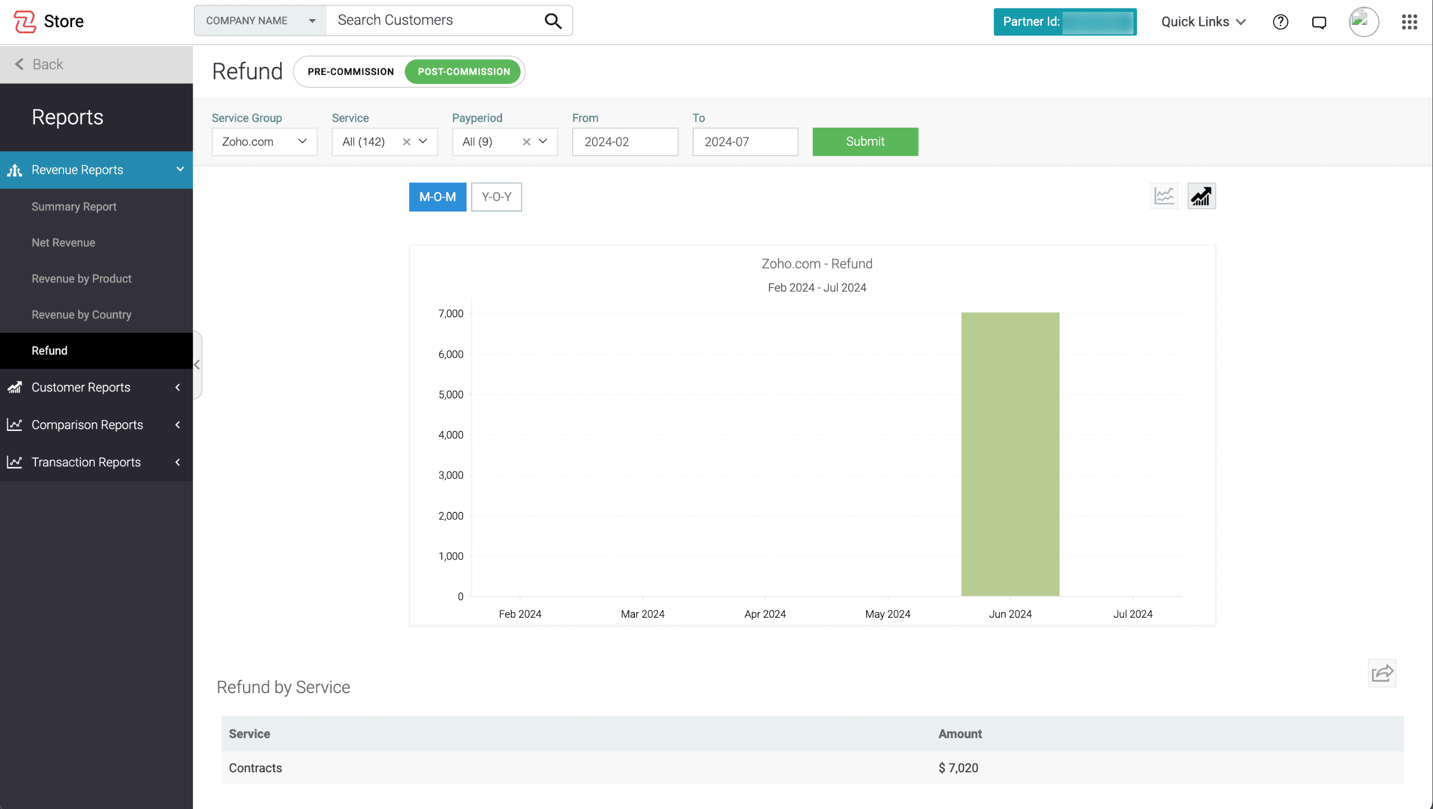Click the green Submit button
The height and width of the screenshot is (809, 1433).
865,142
